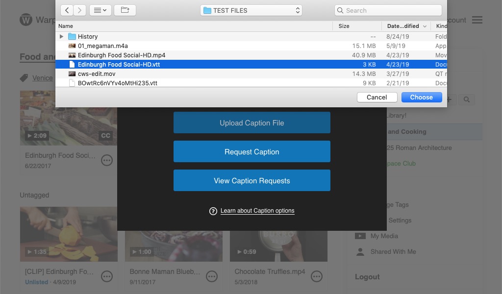Click the Choose button

422,97
